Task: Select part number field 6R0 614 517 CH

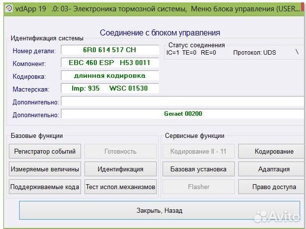Action: pyautogui.click(x=110, y=50)
